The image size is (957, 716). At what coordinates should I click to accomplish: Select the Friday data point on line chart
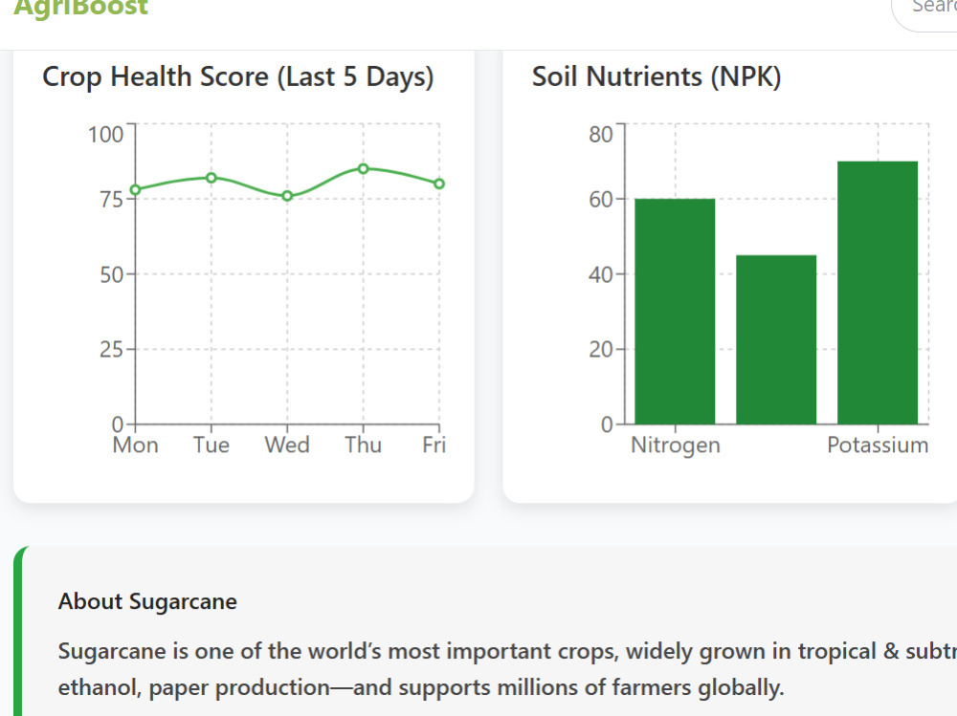tap(439, 184)
